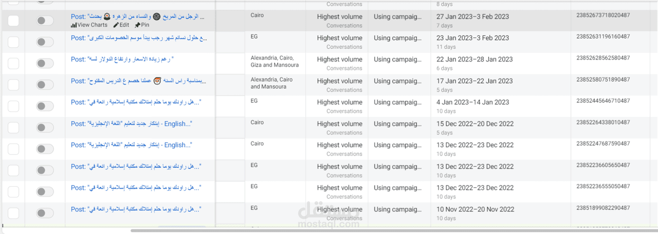This screenshot has height=234, width=658.
Task: Enable the ad running 22 Jan–28 Jan 2023
Action: point(45,63)
